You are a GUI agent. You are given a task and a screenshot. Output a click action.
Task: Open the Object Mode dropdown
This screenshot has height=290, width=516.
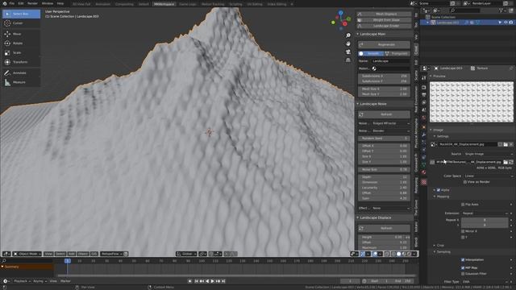click(27, 254)
